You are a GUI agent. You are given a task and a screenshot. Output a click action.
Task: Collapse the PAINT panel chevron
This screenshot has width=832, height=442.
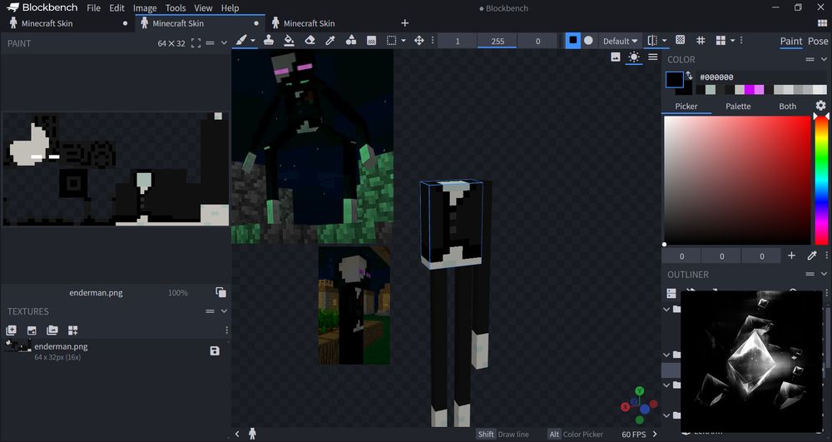point(224,43)
